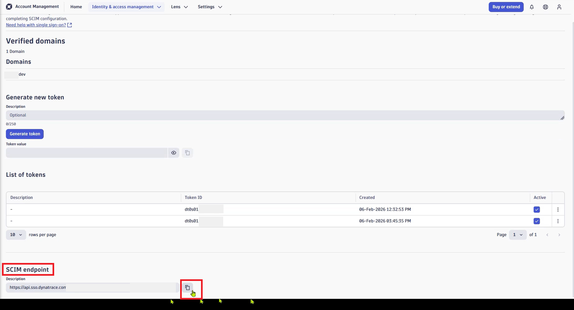Click the Buy or extend button
Viewport: 574px width, 310px height.
pos(506,7)
